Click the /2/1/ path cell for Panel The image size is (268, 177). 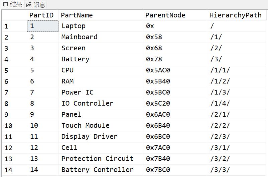pos(220,114)
